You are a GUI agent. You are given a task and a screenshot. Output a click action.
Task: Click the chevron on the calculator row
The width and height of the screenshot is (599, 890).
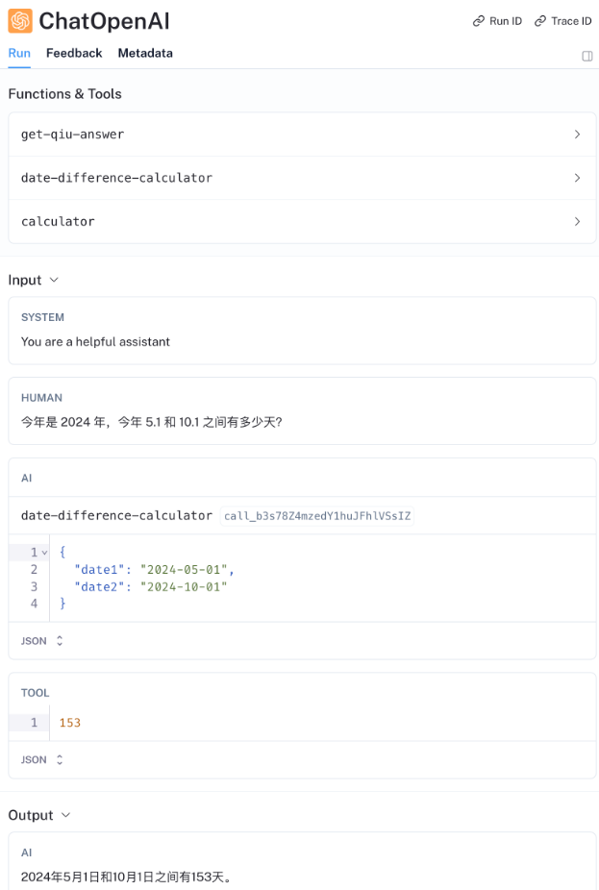point(578,221)
